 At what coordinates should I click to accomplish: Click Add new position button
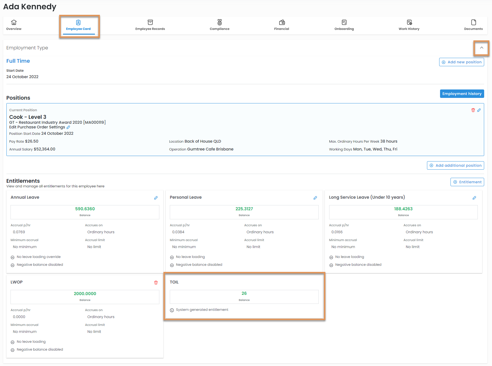click(x=461, y=62)
